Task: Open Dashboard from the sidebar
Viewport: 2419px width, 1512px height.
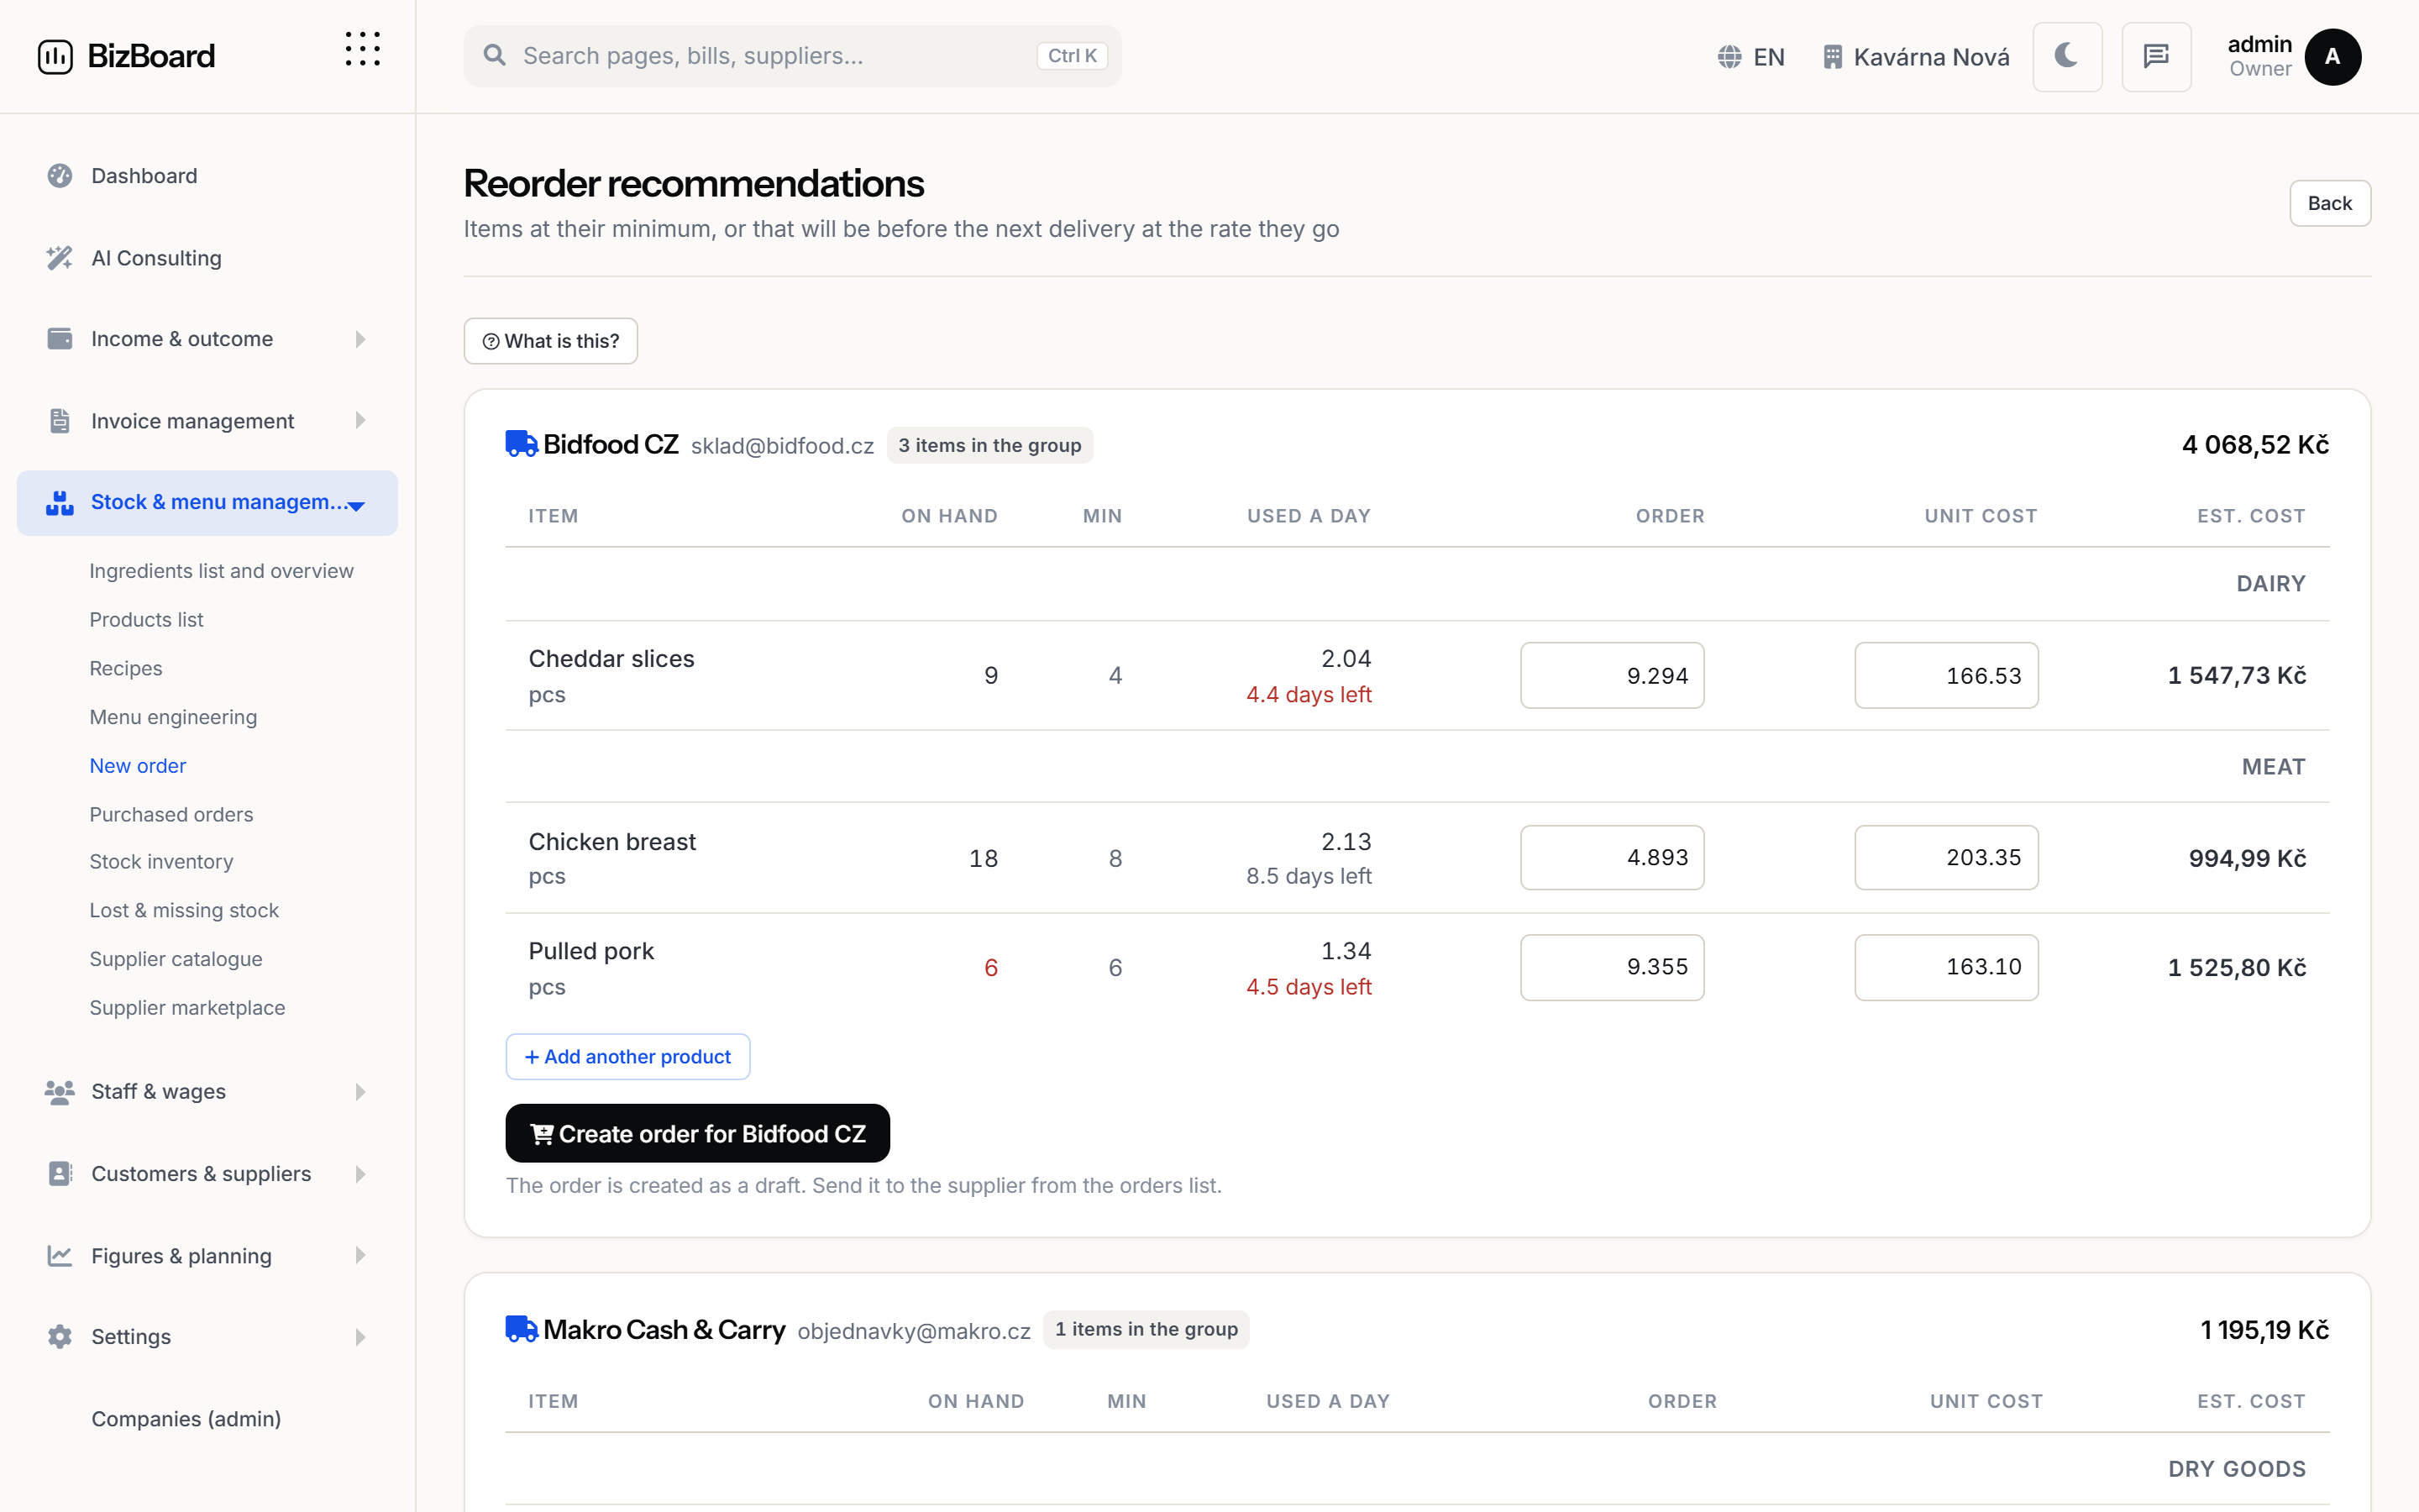Action: (207, 176)
